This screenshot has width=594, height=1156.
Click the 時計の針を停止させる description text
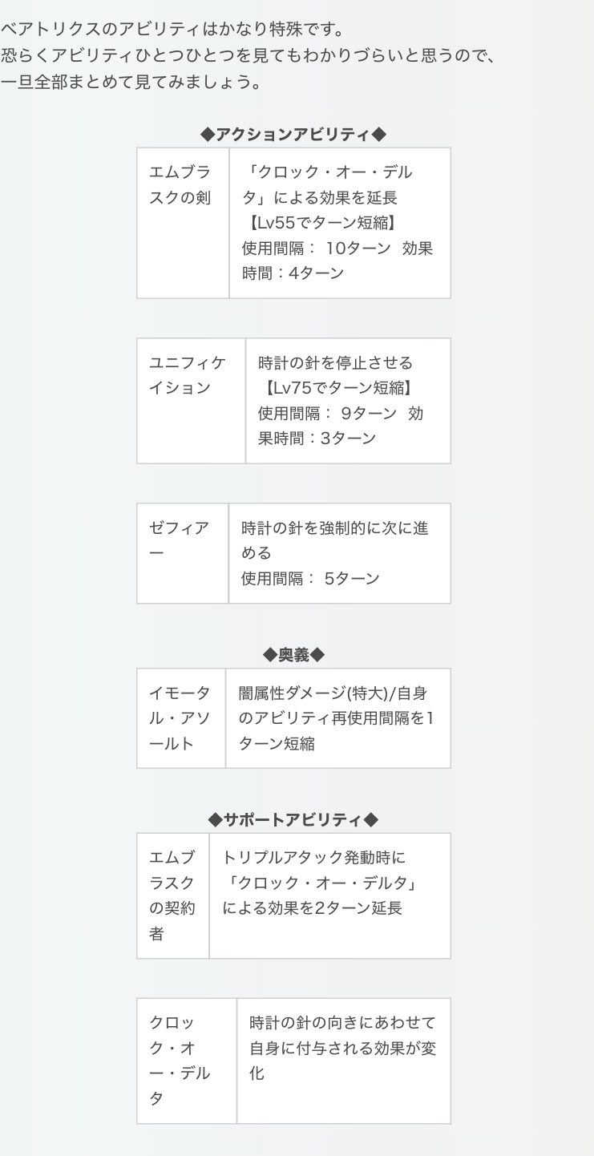pos(335,363)
